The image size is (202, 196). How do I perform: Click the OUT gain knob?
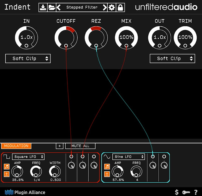coord(159,38)
